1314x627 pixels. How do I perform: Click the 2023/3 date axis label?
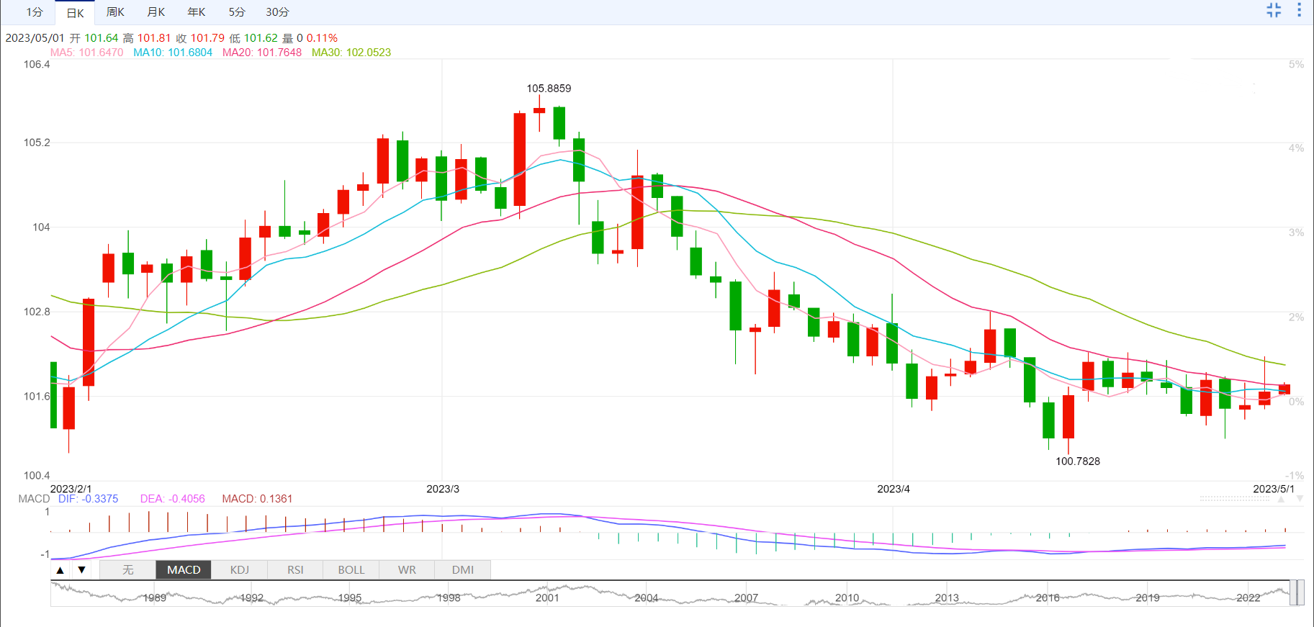pos(443,489)
